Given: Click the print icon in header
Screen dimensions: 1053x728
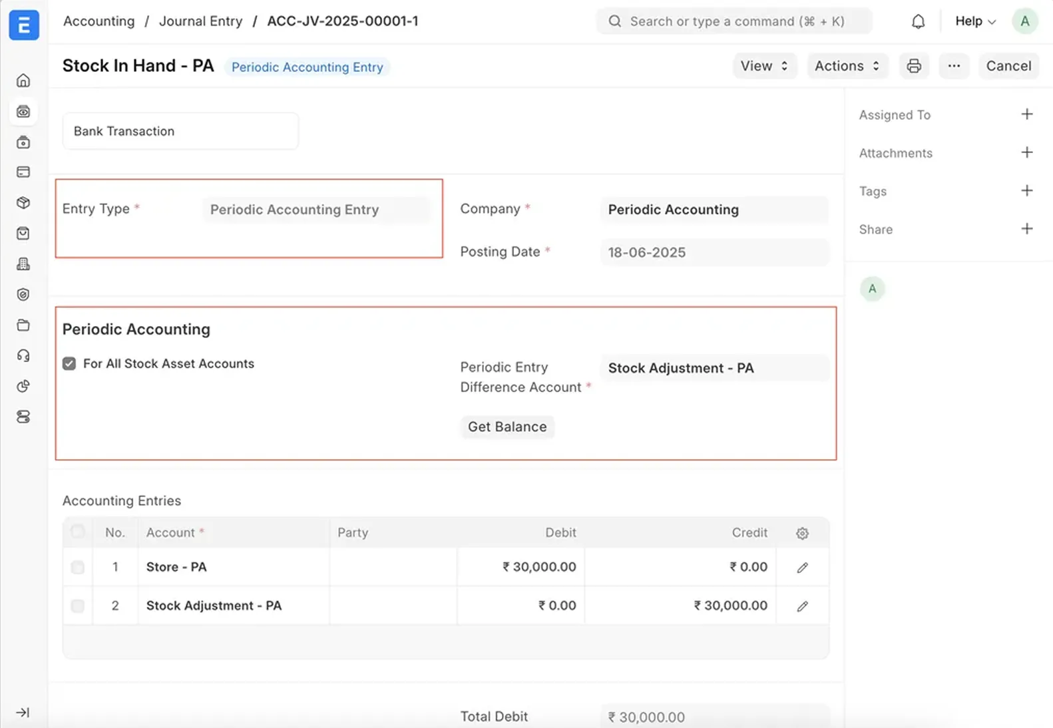Looking at the screenshot, I should click(x=914, y=66).
